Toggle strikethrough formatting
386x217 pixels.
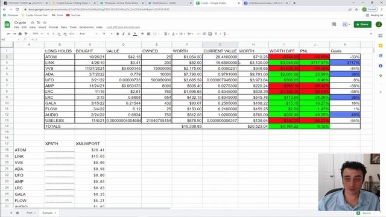129,34
